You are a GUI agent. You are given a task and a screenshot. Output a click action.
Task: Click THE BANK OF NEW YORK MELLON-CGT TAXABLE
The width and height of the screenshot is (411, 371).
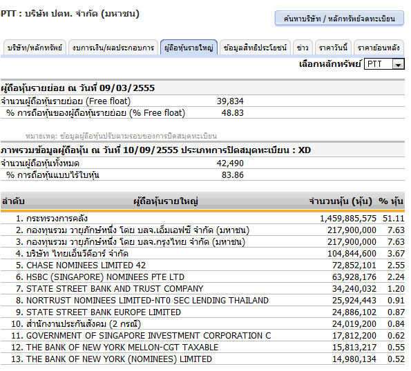tap(122, 348)
